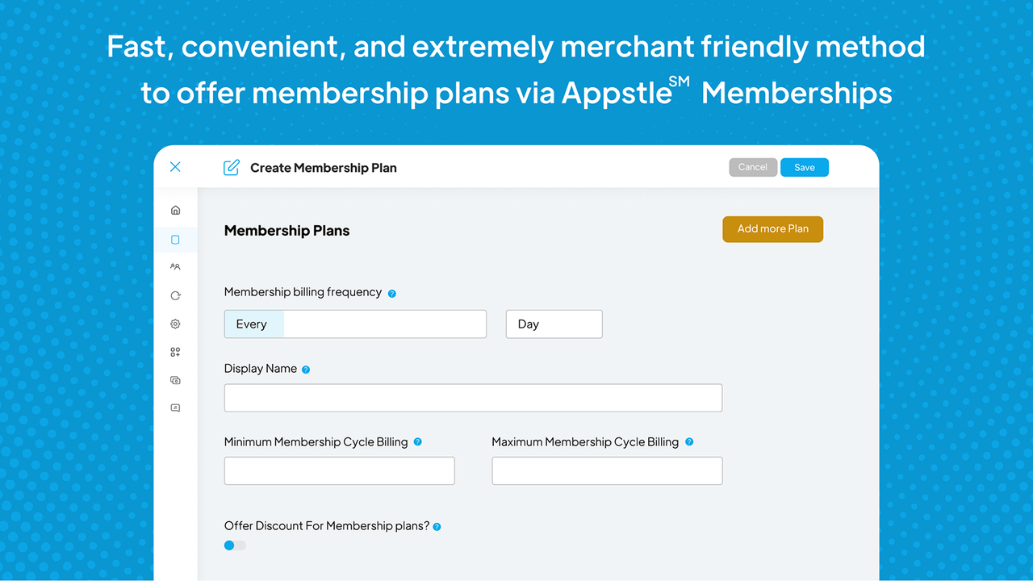Viewport: 1033px width, 581px height.
Task: Open the billing frequency help tooltip
Action: [392, 293]
